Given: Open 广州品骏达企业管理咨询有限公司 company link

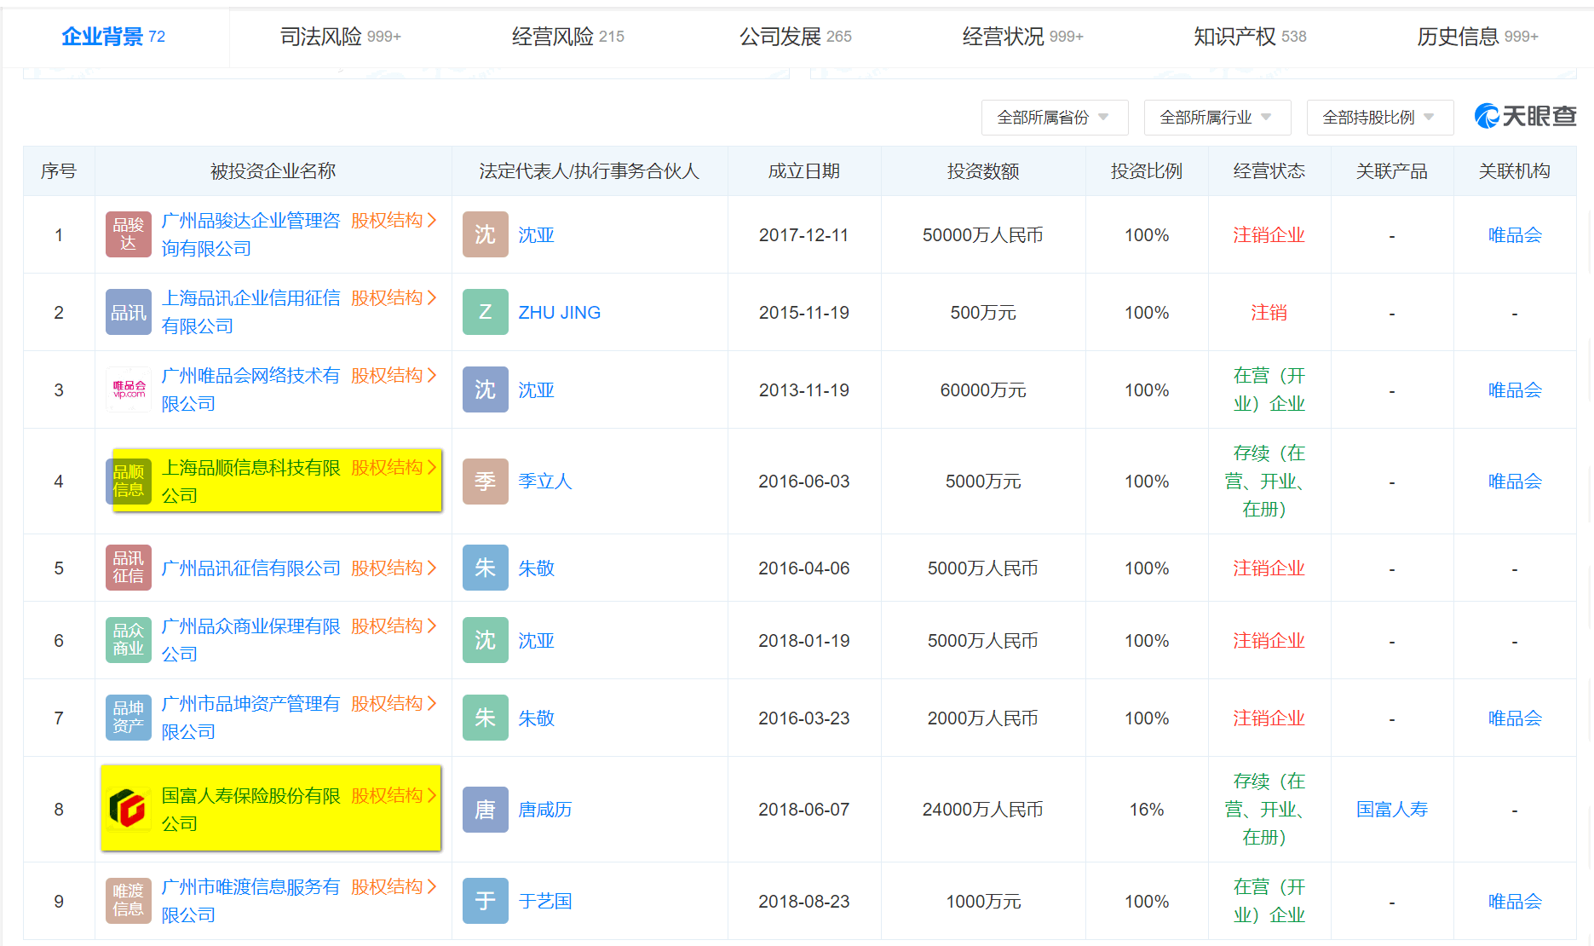Looking at the screenshot, I should click(x=250, y=234).
